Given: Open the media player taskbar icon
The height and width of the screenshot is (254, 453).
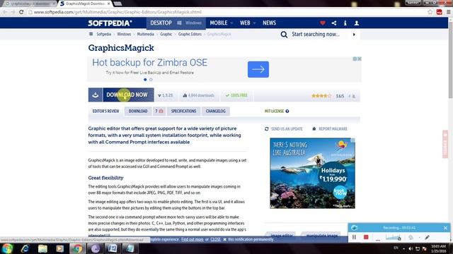Looking at the screenshot, I should coord(59,248).
